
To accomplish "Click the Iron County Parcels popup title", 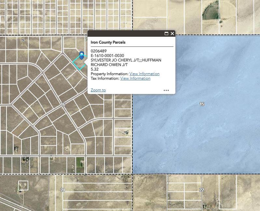I will [108, 42].
